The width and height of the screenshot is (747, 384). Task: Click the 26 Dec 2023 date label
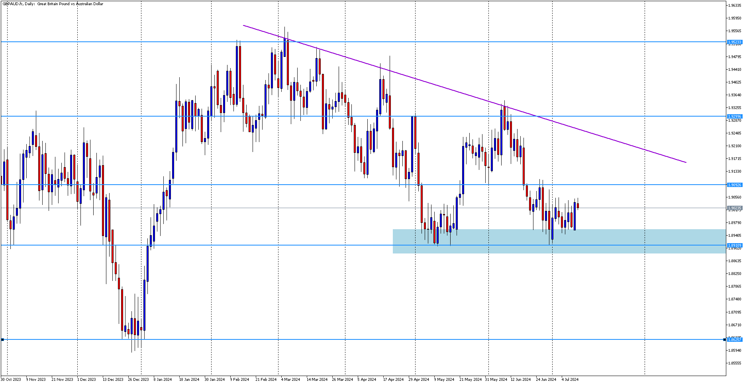pyautogui.click(x=139, y=380)
